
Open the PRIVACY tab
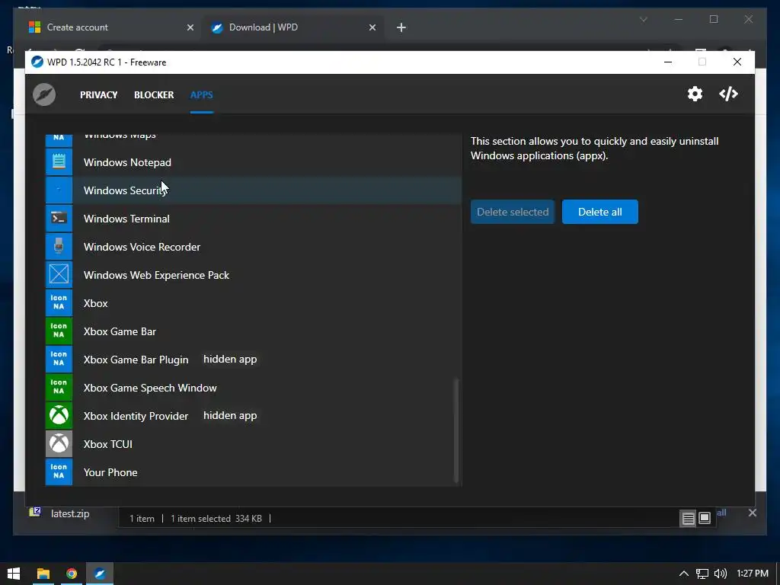98,95
